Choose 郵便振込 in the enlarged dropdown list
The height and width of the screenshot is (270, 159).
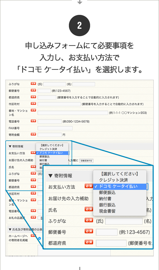coord(107,192)
